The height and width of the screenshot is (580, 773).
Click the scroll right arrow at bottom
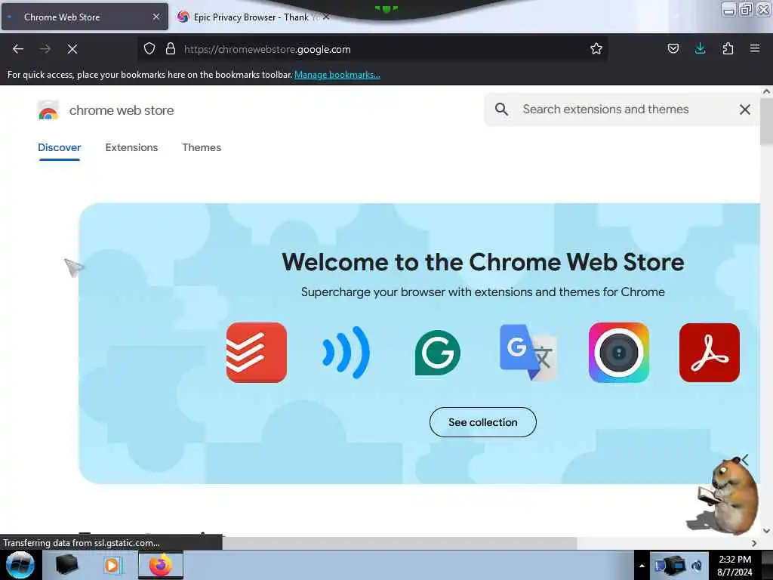[x=754, y=543]
